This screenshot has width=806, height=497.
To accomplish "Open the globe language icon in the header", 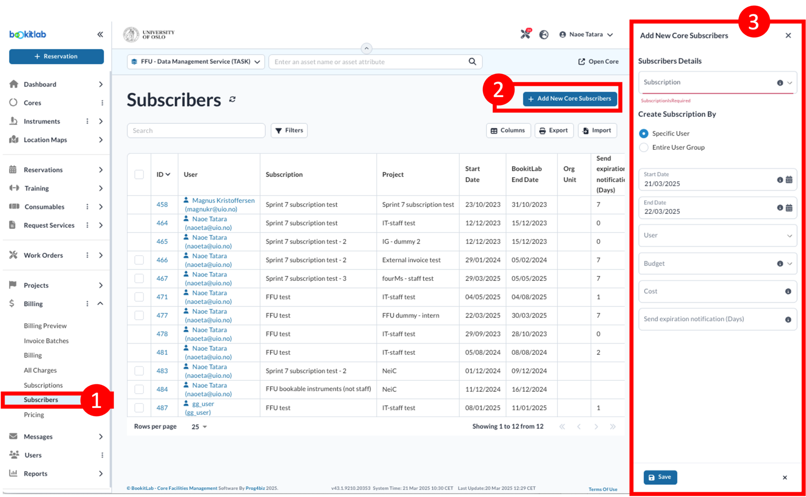I will (544, 34).
